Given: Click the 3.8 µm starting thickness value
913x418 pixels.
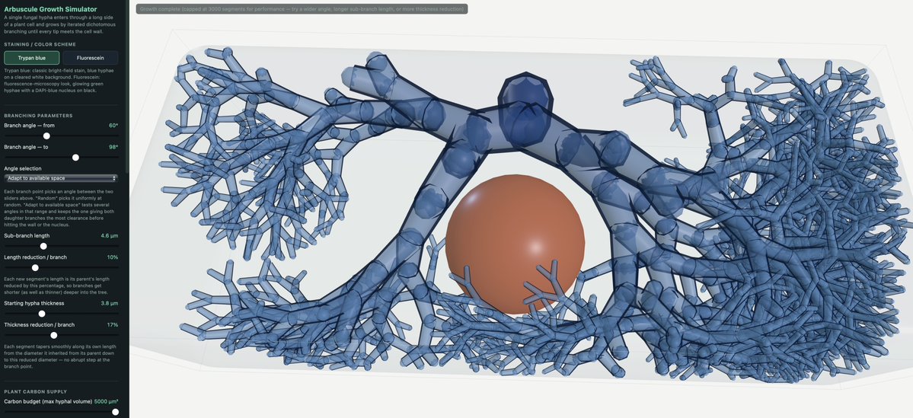Looking at the screenshot, I should click(110, 303).
